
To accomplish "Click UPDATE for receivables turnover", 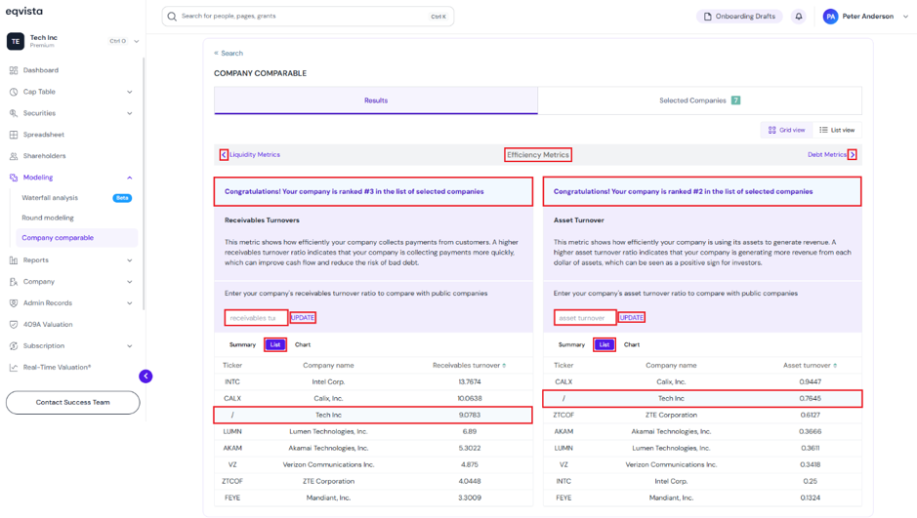I will pyautogui.click(x=303, y=318).
